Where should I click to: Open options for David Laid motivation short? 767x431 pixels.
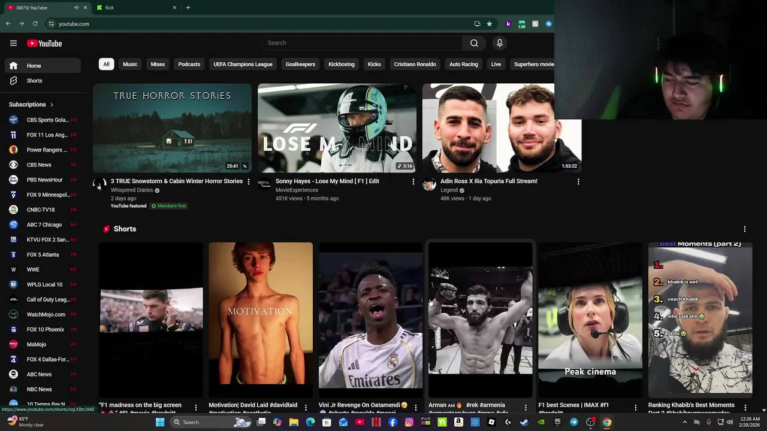(x=306, y=408)
